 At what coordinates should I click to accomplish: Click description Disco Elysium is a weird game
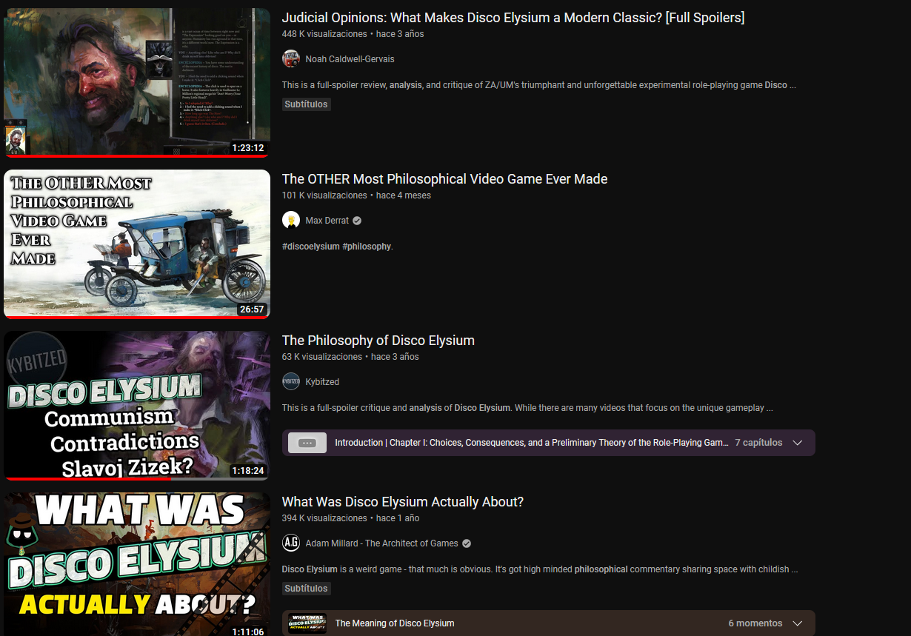pos(540,569)
